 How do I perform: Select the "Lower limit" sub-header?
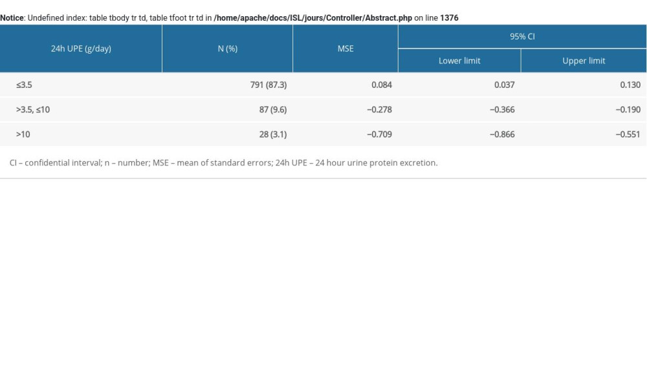click(459, 61)
